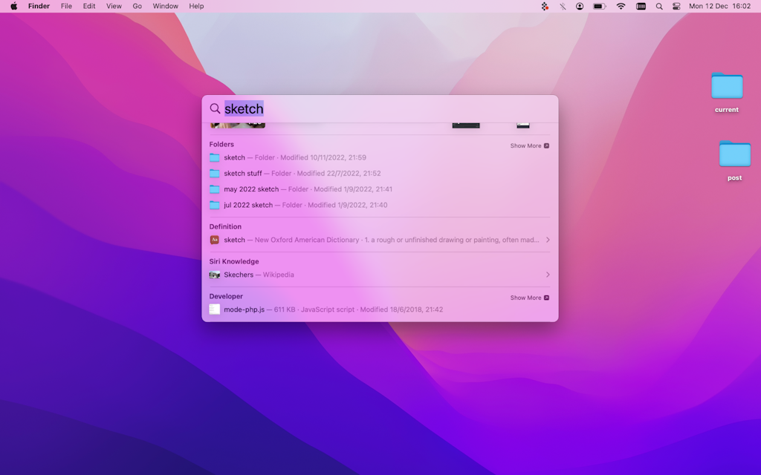Screen dimensions: 761x475
Task: Expand the Skechers Siri Knowledge chevron
Action: tap(548, 275)
